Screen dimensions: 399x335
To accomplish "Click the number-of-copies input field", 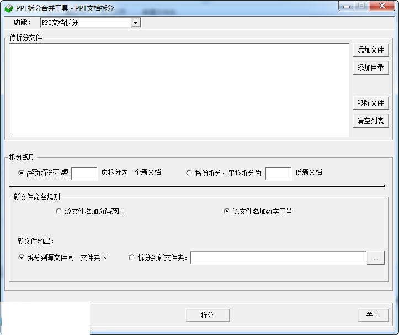I will click(278, 174).
